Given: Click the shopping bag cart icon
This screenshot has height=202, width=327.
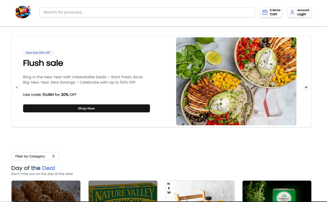Looking at the screenshot, I should pyautogui.click(x=265, y=12).
